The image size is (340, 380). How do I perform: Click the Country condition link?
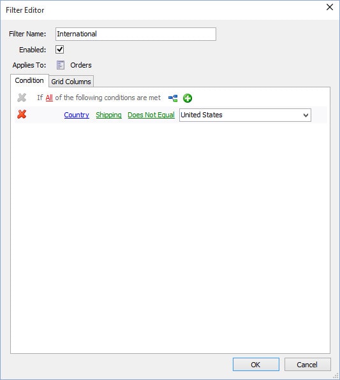(x=77, y=115)
